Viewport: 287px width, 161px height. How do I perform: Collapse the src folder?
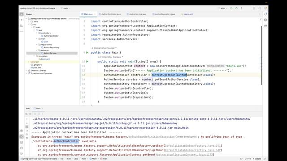tap(29, 24)
